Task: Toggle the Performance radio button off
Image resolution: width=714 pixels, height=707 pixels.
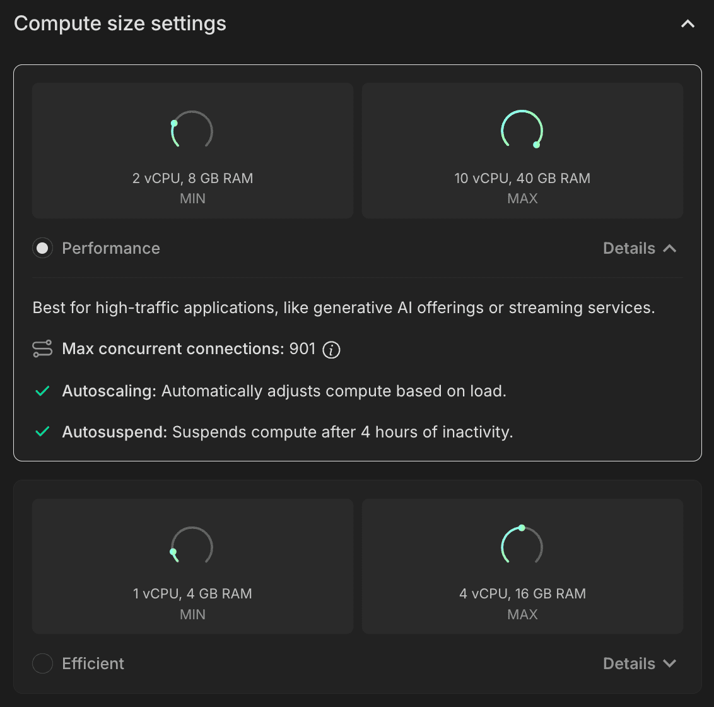Action: click(x=42, y=247)
